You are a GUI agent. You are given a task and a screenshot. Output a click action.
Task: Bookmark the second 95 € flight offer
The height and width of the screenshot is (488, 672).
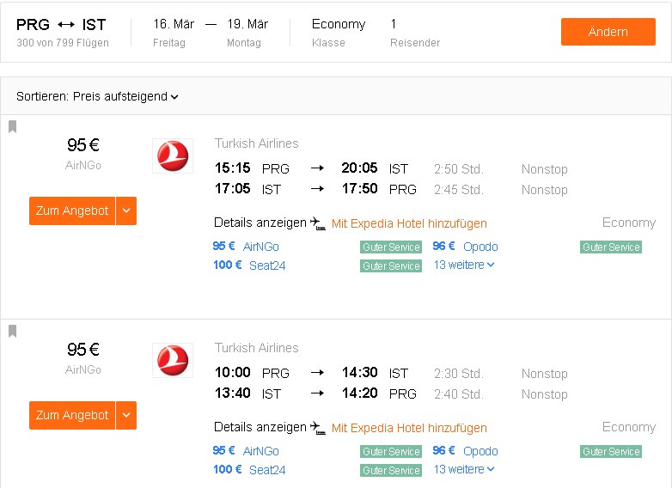12,331
